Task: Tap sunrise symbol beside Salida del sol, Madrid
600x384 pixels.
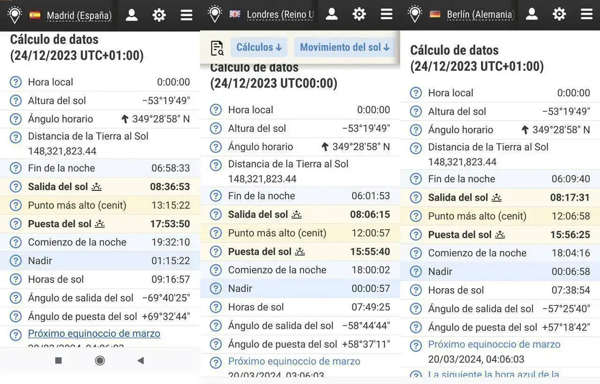Action: coord(96,187)
